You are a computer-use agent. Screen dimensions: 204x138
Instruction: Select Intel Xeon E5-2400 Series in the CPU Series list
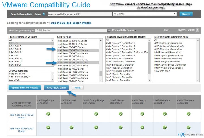pyautogui.click(x=78, y=47)
